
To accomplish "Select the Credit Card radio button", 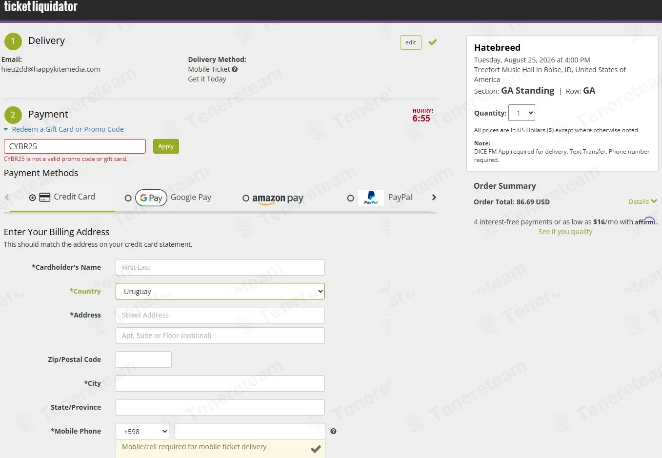I will pyautogui.click(x=32, y=198).
